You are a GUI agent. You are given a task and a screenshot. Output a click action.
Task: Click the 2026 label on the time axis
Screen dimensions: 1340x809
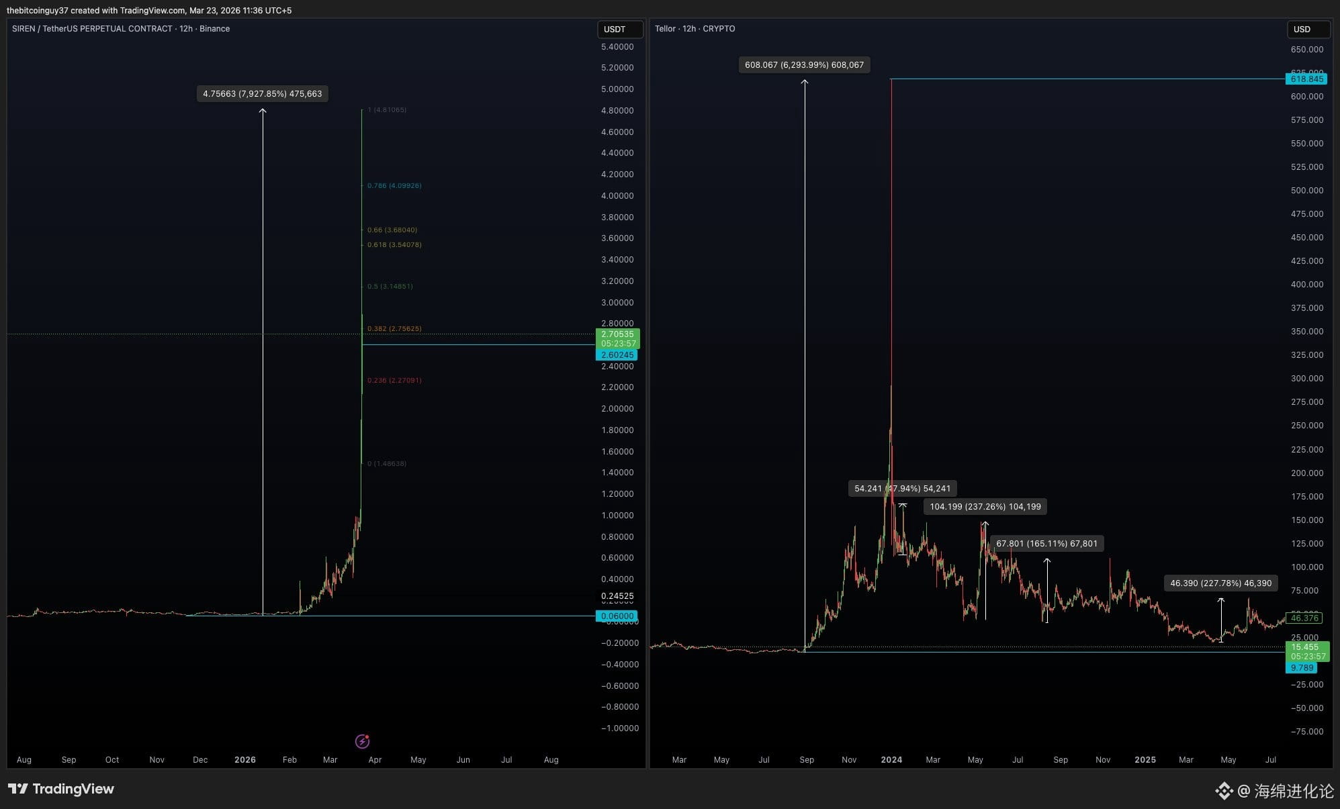(x=244, y=760)
